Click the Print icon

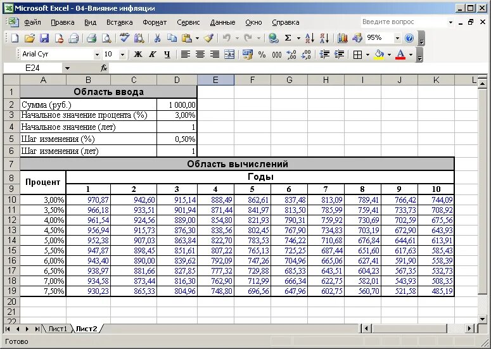(91, 38)
